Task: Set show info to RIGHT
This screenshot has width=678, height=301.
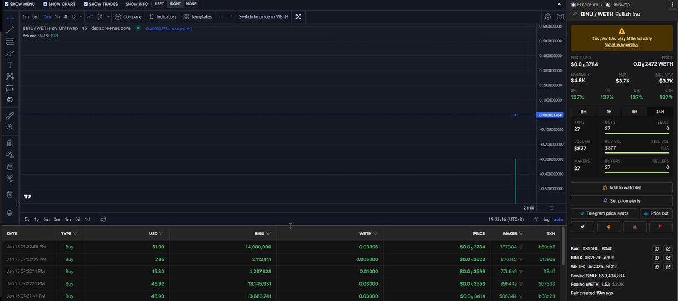Action: [x=175, y=4]
